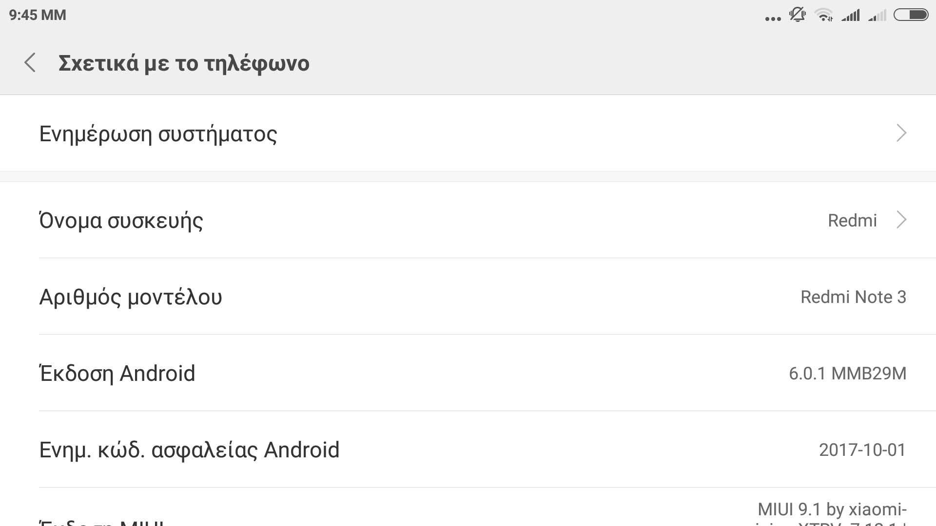936x526 pixels.
Task: Tap the muted bell status icon
Action: coord(798,15)
